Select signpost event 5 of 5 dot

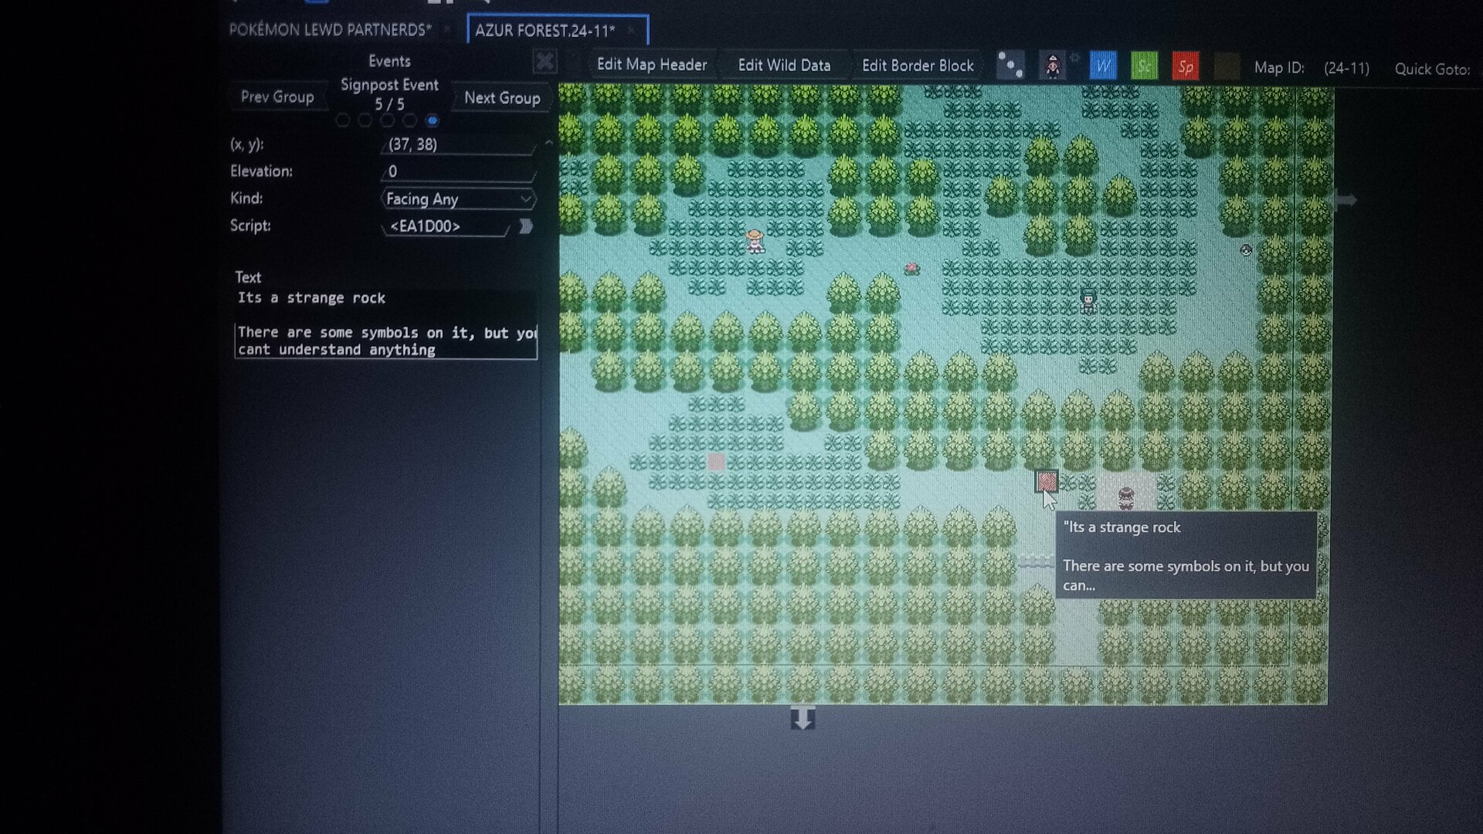pos(433,120)
